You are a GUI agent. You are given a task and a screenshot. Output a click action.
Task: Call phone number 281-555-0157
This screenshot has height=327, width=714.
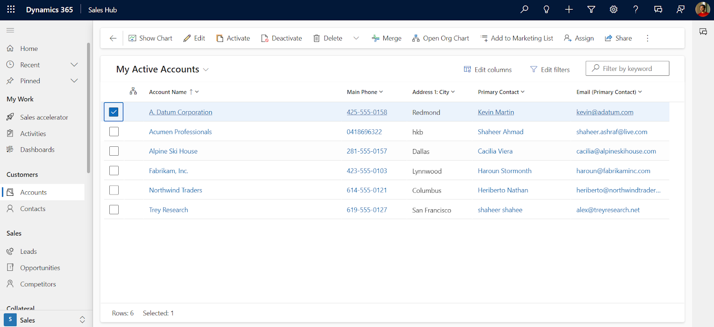[x=367, y=151]
